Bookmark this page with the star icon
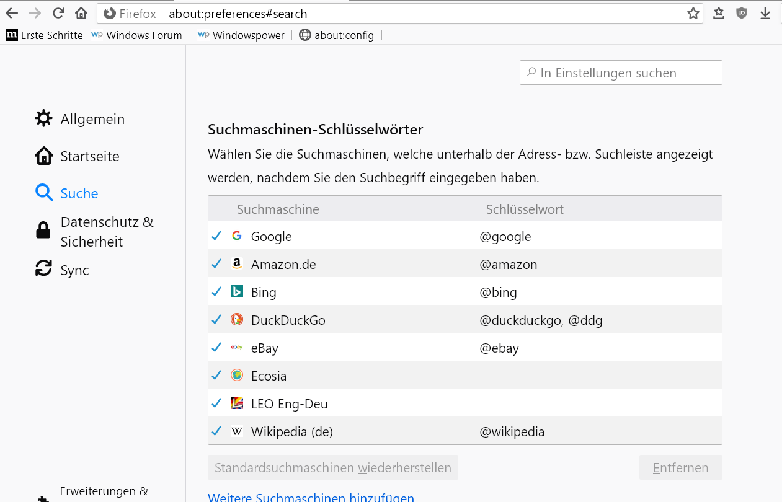Screen dimensions: 782x502 coord(693,14)
